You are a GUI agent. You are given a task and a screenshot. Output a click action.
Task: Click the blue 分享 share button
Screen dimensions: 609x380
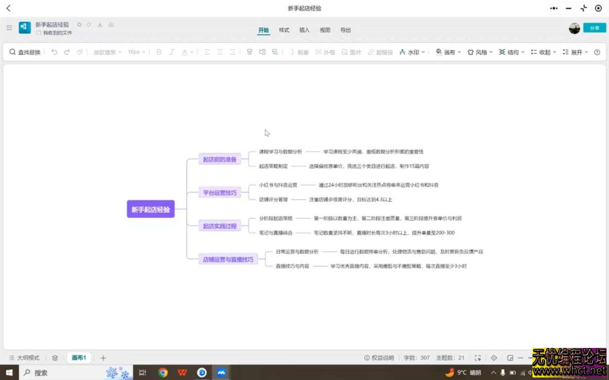(594, 28)
